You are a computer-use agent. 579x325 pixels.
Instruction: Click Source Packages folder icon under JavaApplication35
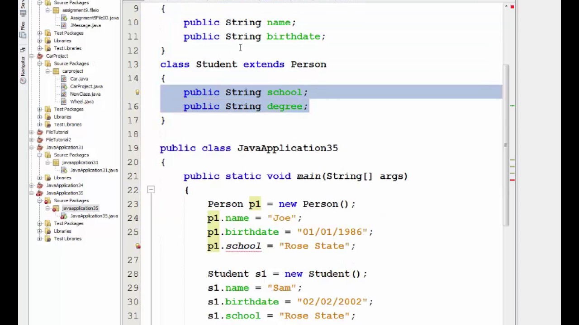pyautogui.click(x=47, y=200)
